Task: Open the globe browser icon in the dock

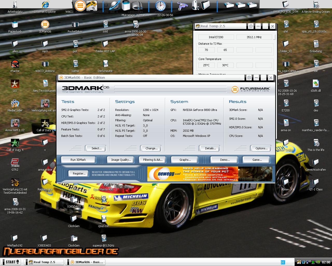Action: [x=115, y=5]
